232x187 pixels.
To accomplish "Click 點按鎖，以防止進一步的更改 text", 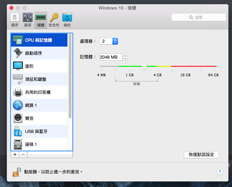I will point(53,172).
